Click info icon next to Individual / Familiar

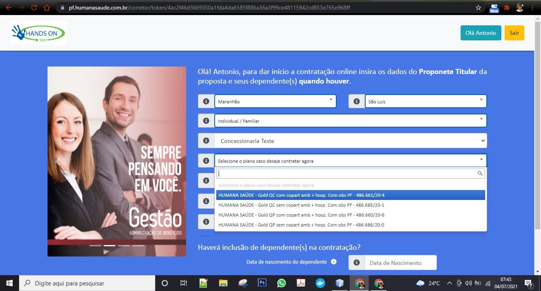click(x=206, y=120)
